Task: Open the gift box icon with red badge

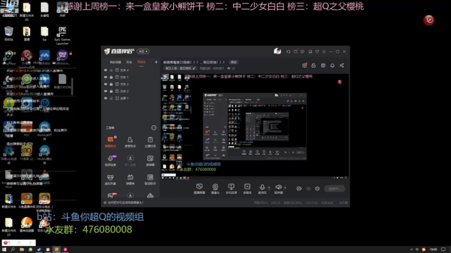Action: click(x=304, y=65)
